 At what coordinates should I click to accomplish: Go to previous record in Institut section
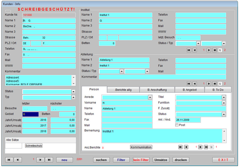click(194, 50)
